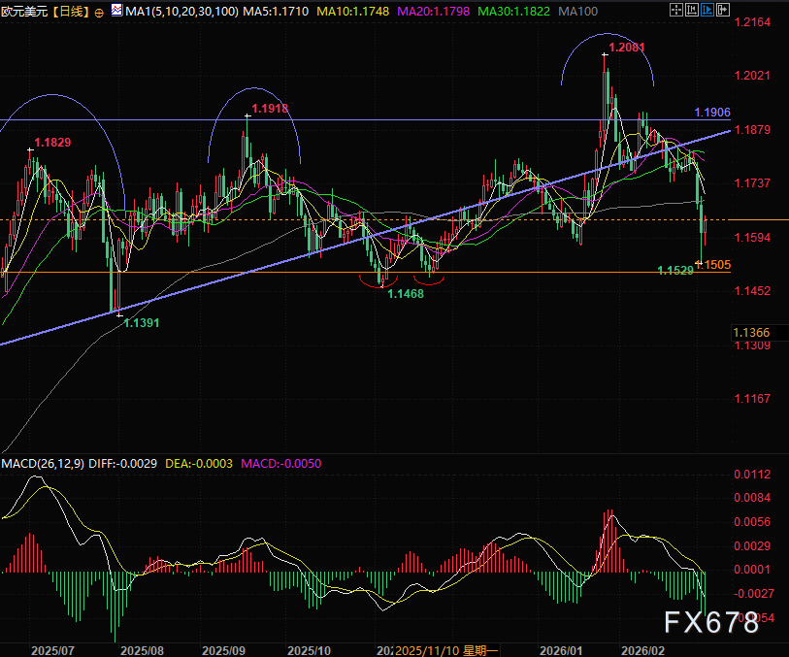Click the 1.1366 price tag on axis
Viewport: 789px width, 657px height.
pyautogui.click(x=753, y=333)
